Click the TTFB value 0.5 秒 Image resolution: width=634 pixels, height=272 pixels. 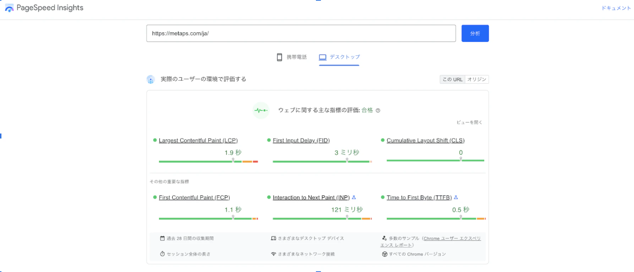460,210
